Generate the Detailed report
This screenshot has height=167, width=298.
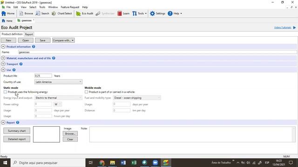[17, 139]
